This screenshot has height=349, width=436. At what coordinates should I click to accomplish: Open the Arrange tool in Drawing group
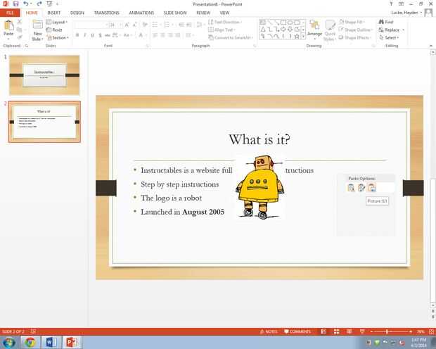point(314,28)
